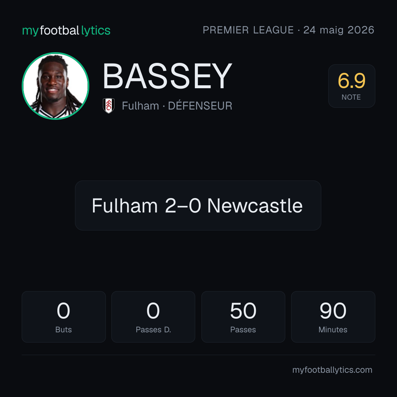Click the Fulham club crest icon
Viewport: 397px width, 397px height.
(108, 105)
